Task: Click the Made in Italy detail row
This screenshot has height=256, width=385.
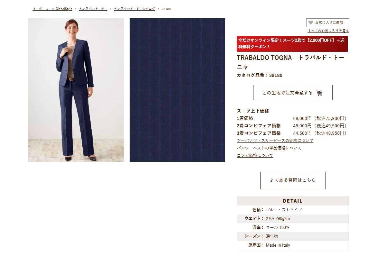Action: [293, 245]
